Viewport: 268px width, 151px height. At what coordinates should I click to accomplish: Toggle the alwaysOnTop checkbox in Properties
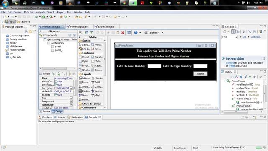(56, 81)
